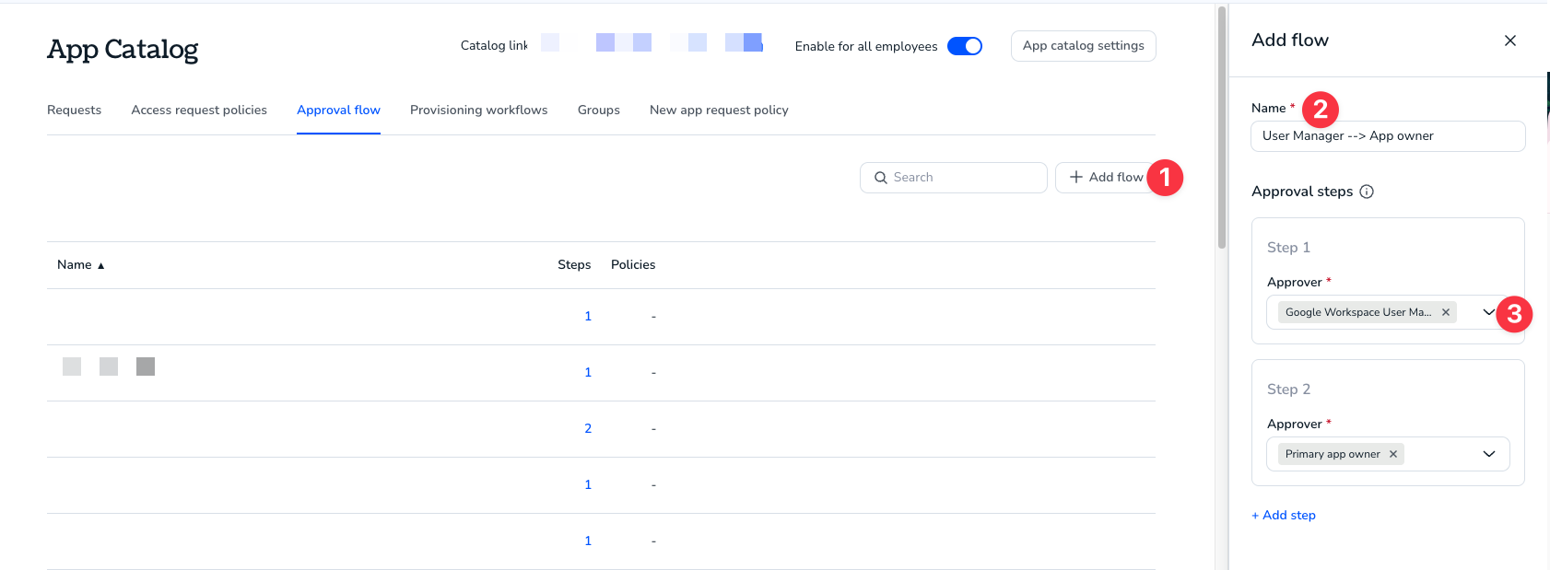Click the App Catalog page title
This screenshot has width=1550, height=570.
pos(123,50)
